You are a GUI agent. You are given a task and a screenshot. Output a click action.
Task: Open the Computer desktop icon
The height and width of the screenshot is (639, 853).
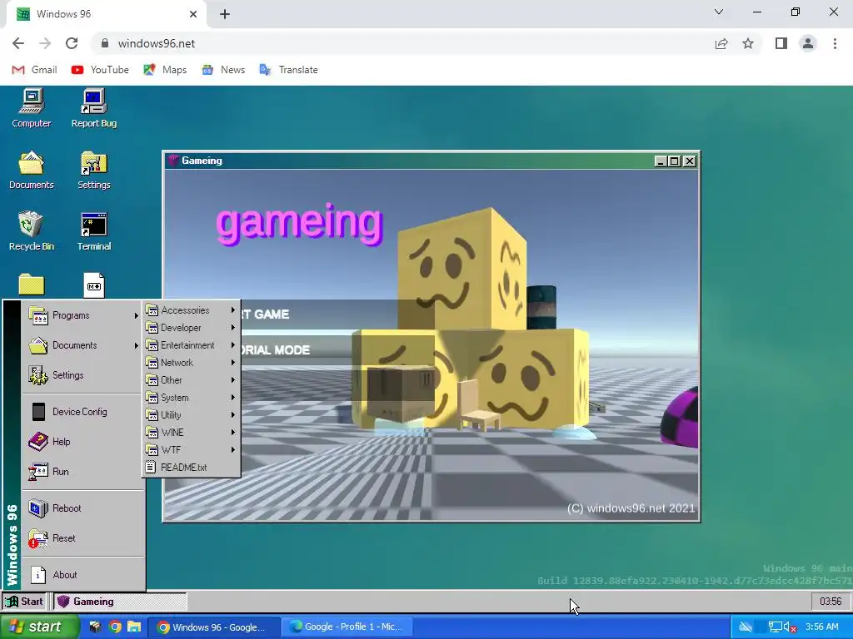click(32, 108)
